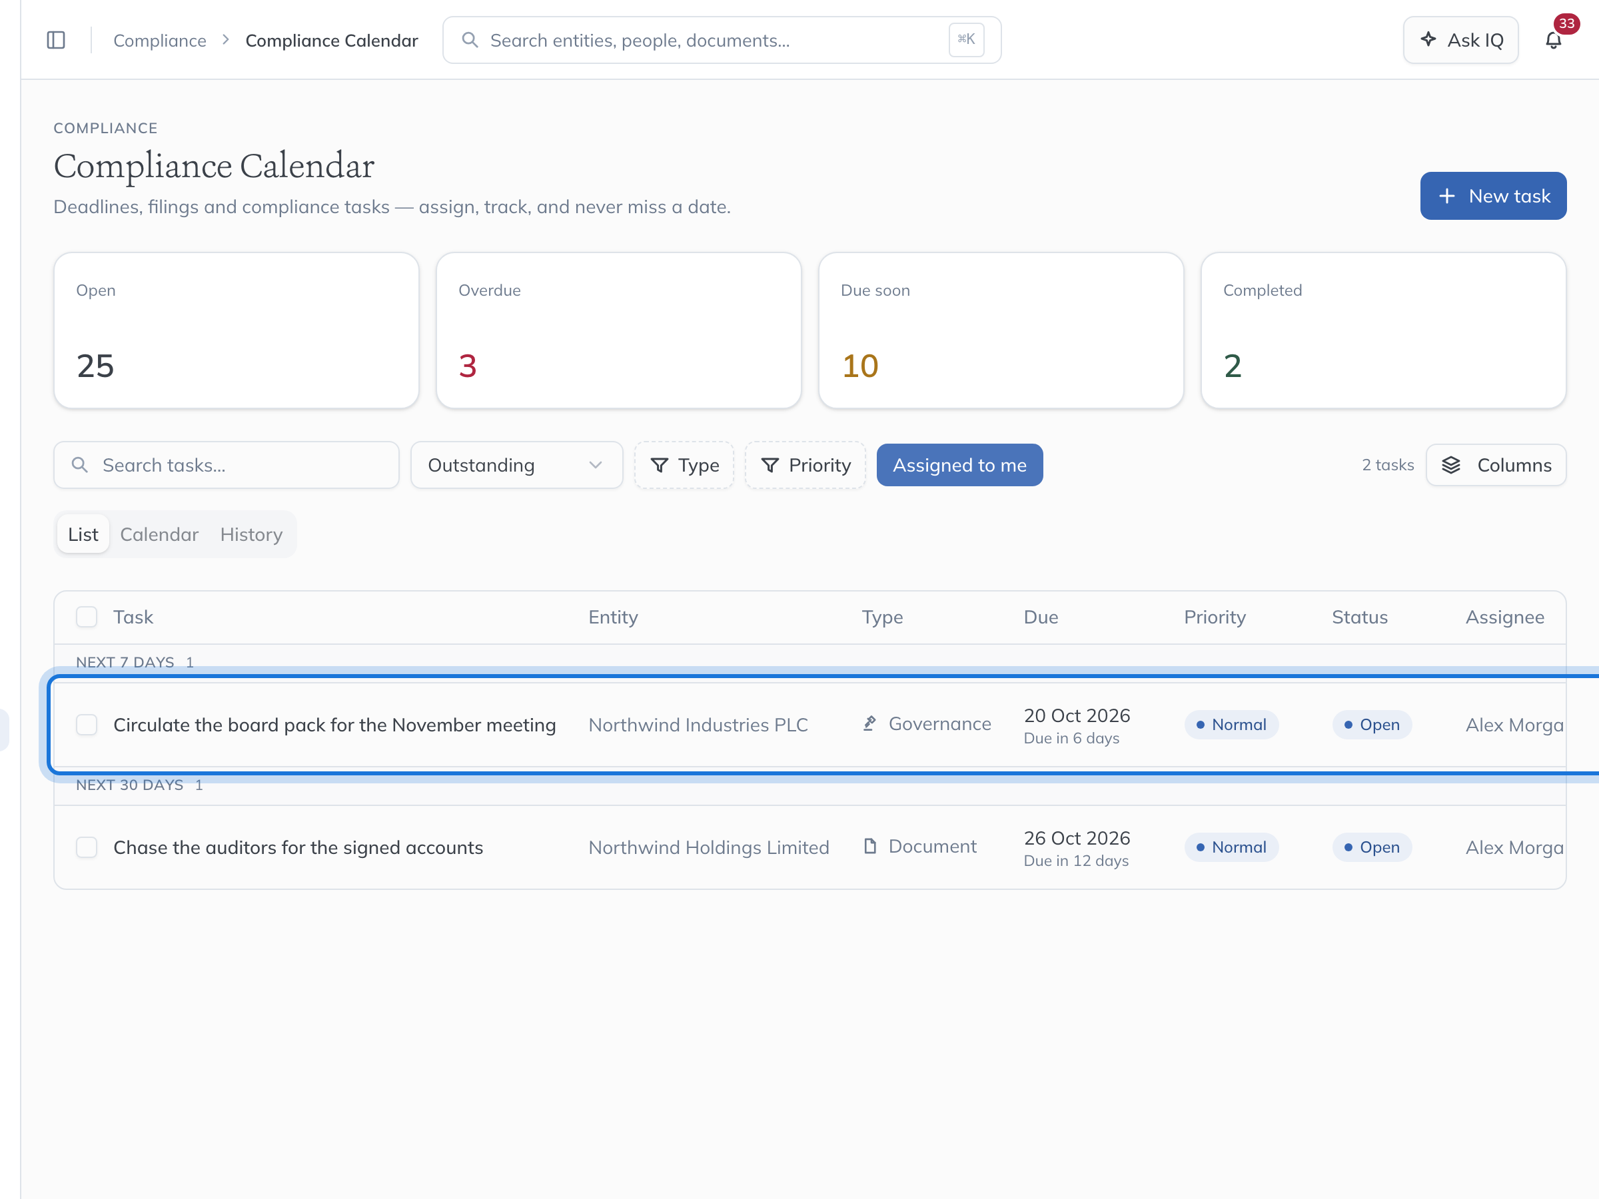Screen dimensions: 1599x1199
Task: Toggle the sidebar panel icon
Action: point(56,41)
